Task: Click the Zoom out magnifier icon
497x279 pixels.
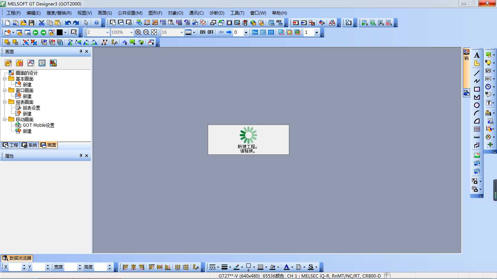Action: pos(146,32)
